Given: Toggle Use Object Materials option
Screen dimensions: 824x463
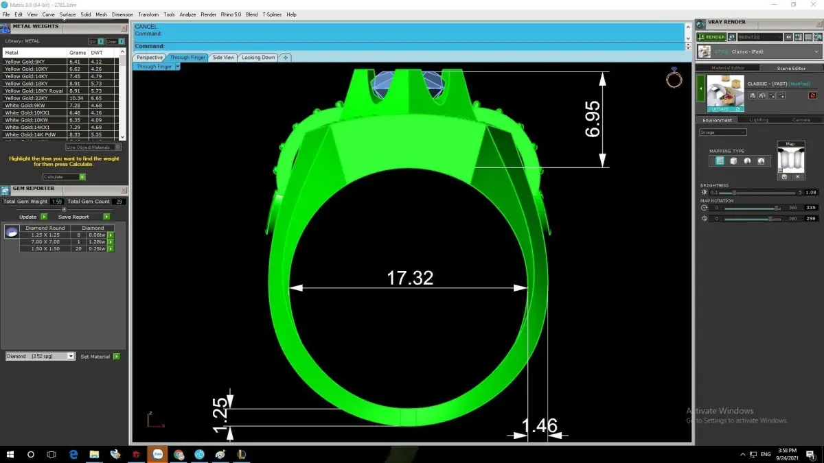Looking at the screenshot, I should 93,147.
